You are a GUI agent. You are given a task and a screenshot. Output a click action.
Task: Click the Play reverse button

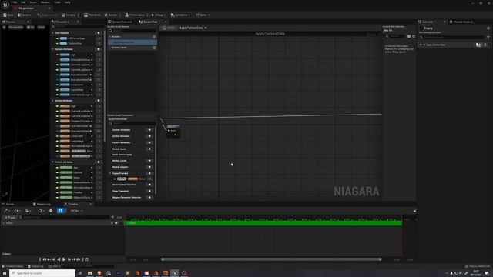point(59,259)
